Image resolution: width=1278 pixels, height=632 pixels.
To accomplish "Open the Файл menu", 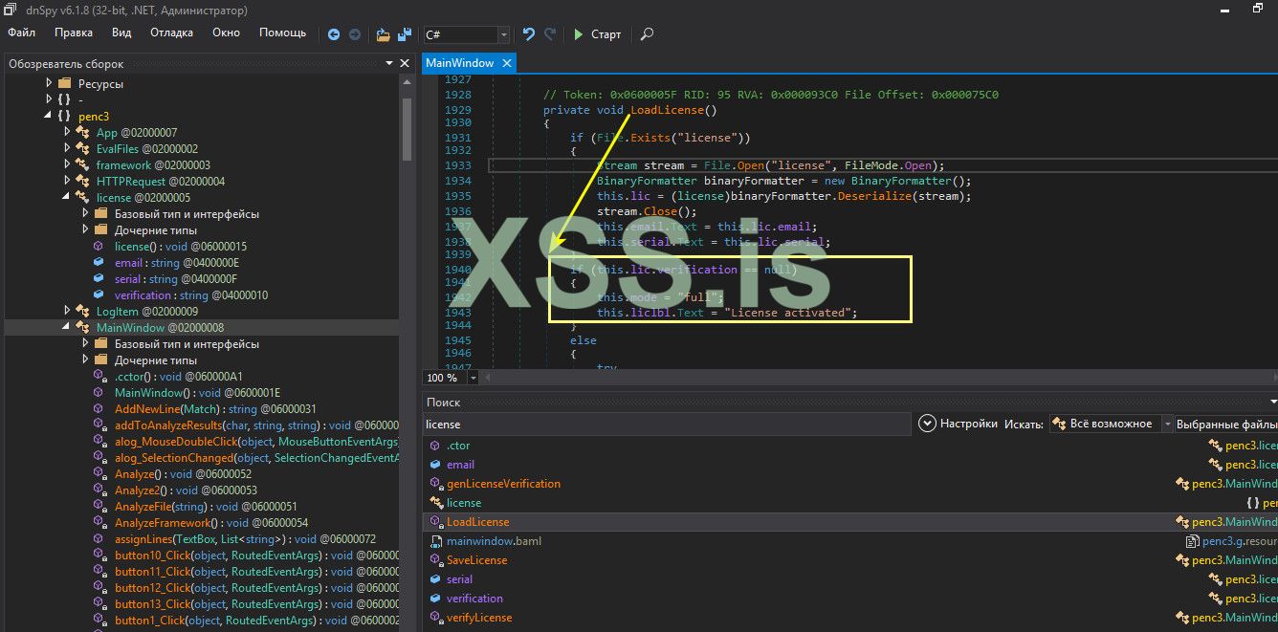I will (x=21, y=33).
